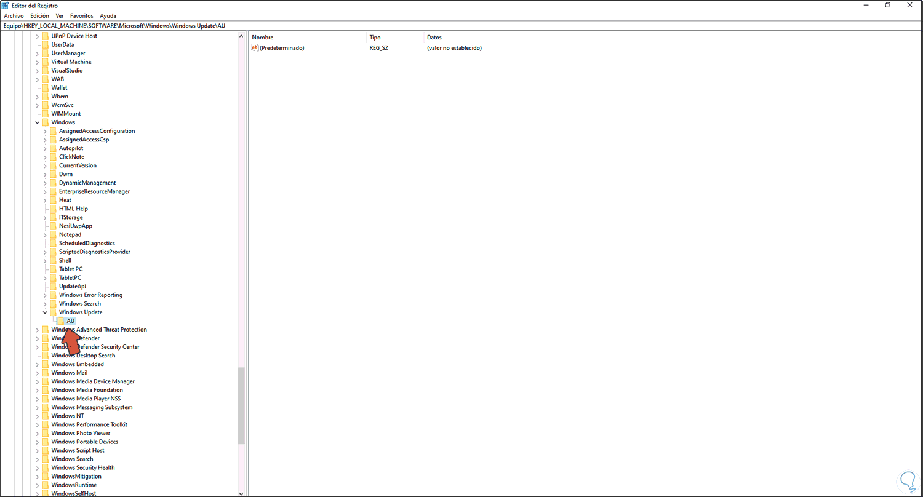Expand the UserManager key

pos(38,53)
